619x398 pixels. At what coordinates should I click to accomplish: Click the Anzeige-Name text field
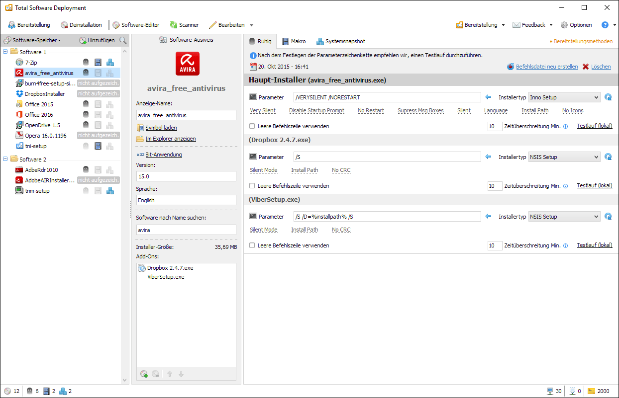186,115
